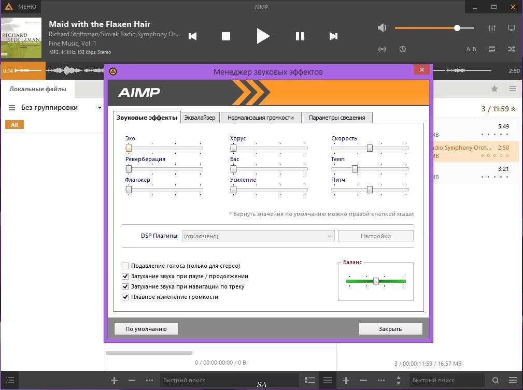Click the Настройки button
The width and height of the screenshot is (523, 390).
pyautogui.click(x=376, y=236)
